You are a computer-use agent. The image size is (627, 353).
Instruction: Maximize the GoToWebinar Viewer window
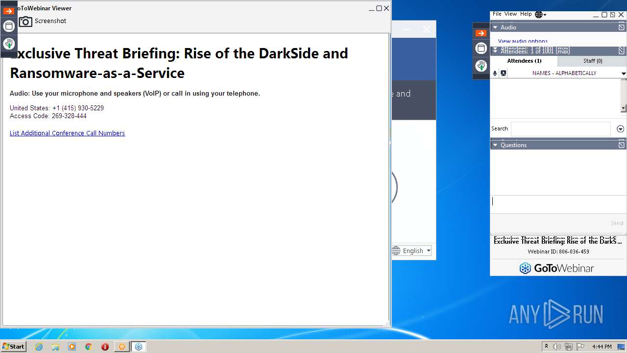click(x=379, y=8)
